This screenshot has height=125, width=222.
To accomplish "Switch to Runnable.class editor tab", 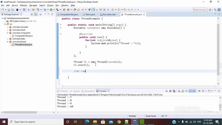I will (108, 15).
